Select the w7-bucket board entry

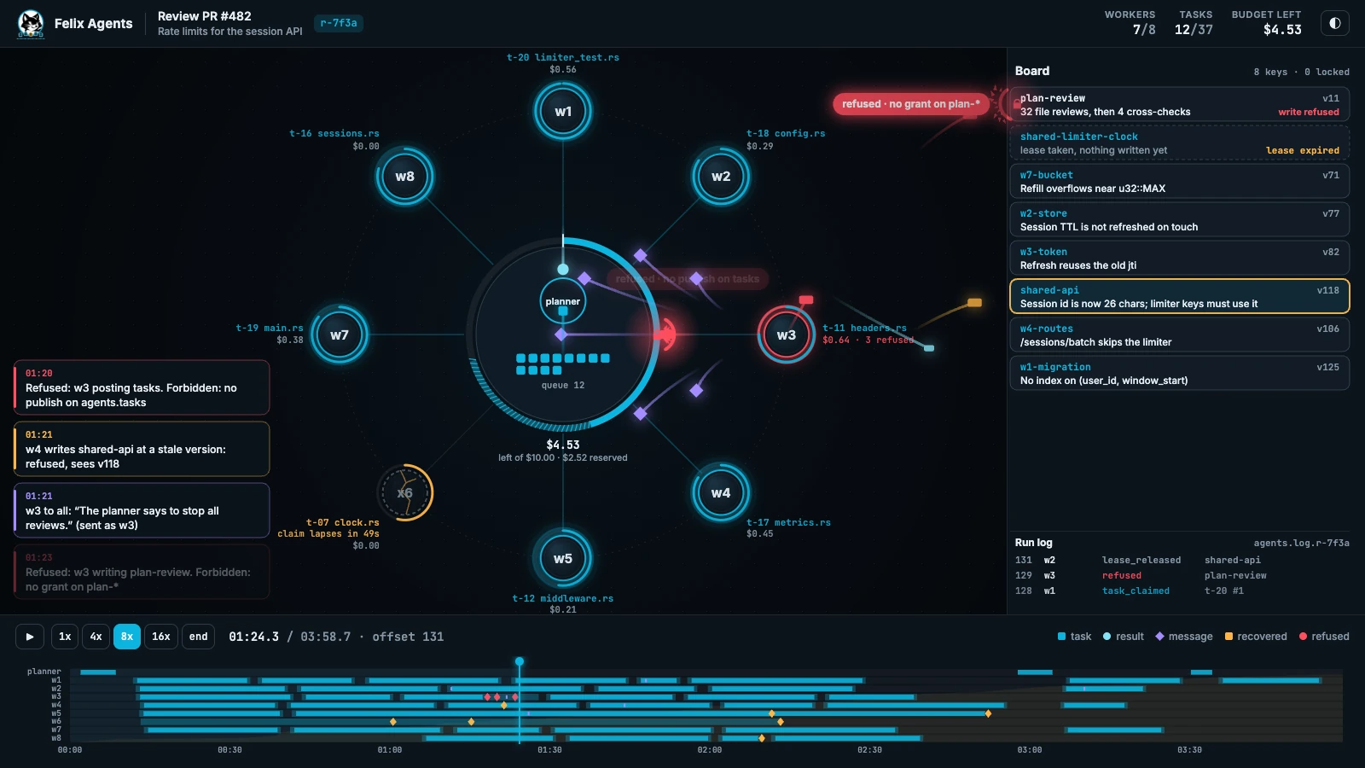pos(1179,181)
